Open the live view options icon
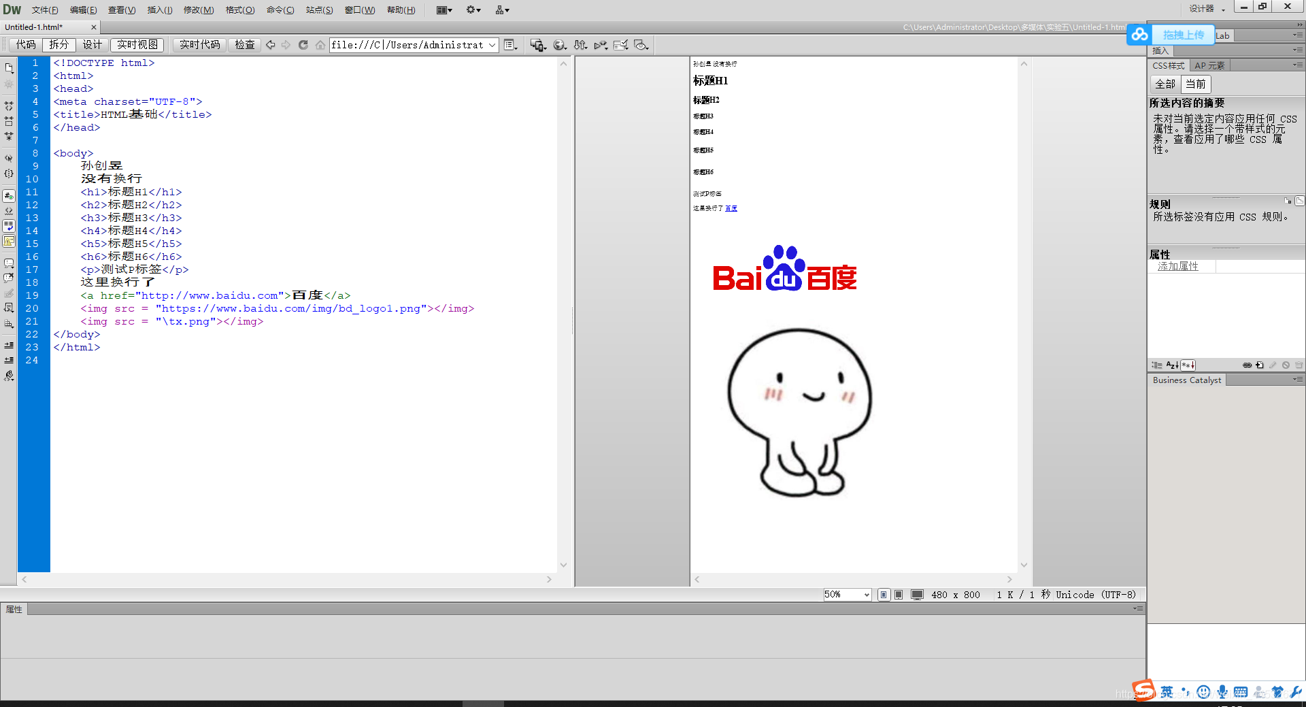Screen dimensions: 1306x707 coord(511,45)
